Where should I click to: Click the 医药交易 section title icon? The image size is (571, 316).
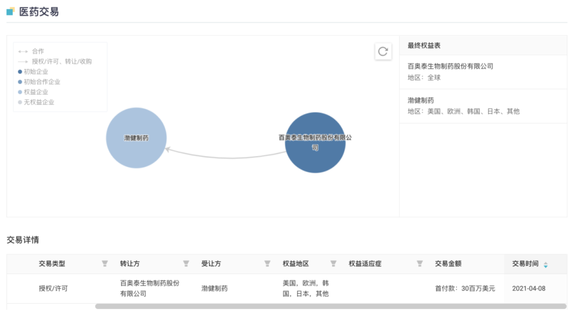point(11,12)
